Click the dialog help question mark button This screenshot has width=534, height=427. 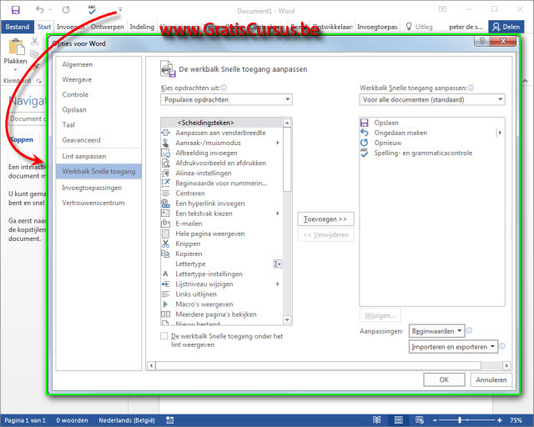[481, 41]
